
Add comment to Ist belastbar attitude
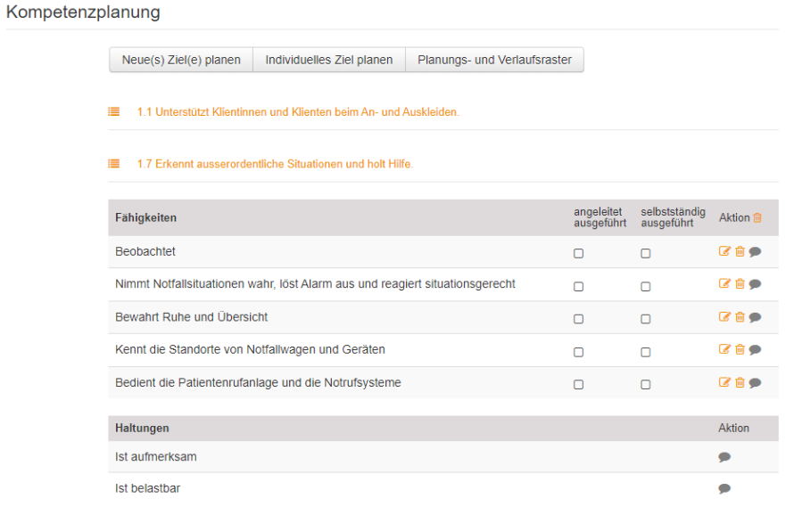(724, 489)
